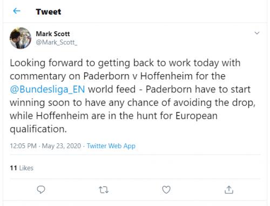View the 11 Likes list
This screenshot has width=270, height=206.
coord(22,168)
